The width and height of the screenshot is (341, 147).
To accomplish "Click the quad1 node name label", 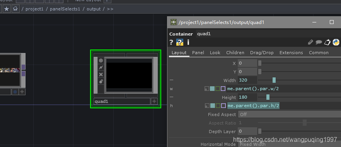I will tap(122, 101).
